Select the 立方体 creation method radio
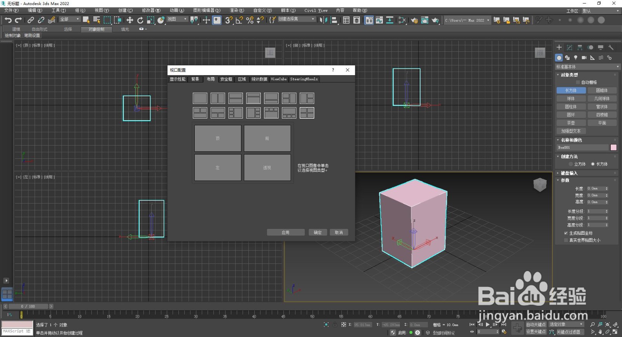Screen dimensions: 622x337 pyautogui.click(x=571, y=164)
